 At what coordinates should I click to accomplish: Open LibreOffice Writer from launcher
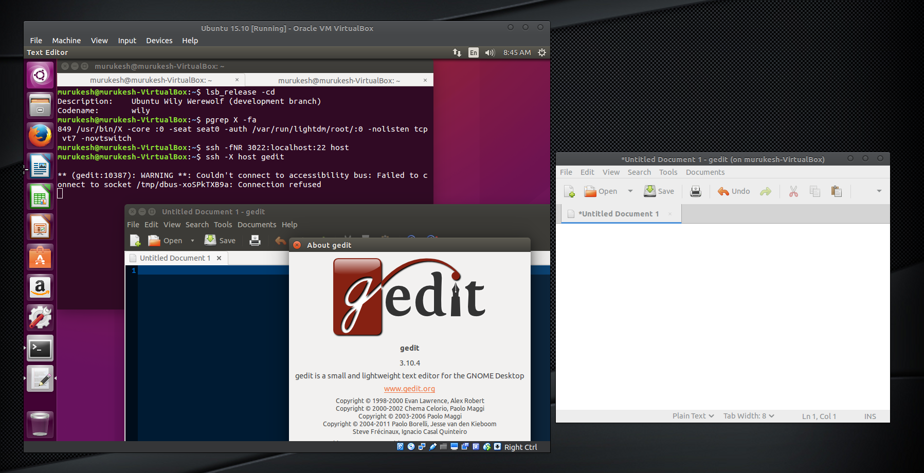[x=40, y=167]
